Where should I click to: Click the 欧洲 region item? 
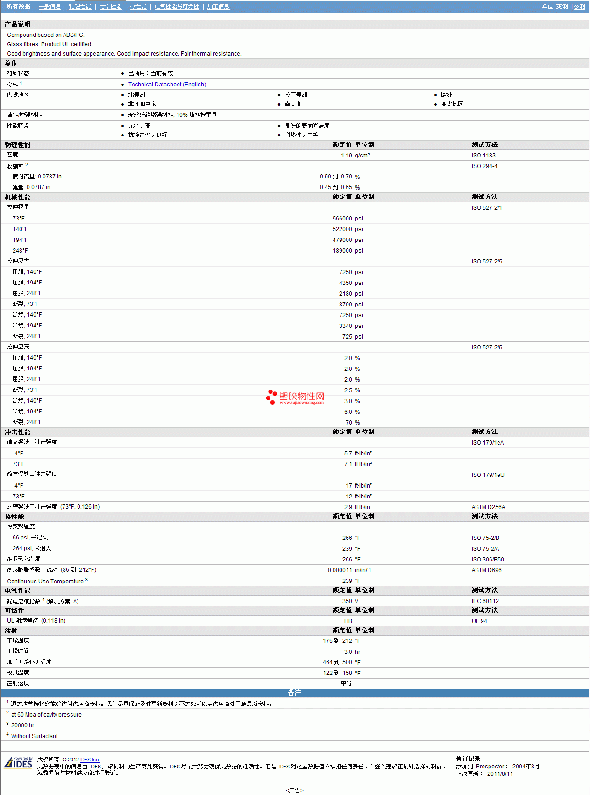(x=447, y=95)
